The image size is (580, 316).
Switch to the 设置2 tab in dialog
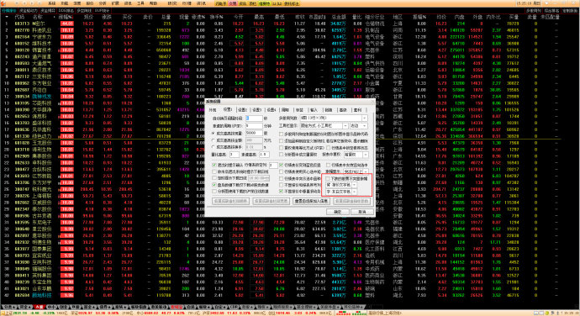pos(242,110)
